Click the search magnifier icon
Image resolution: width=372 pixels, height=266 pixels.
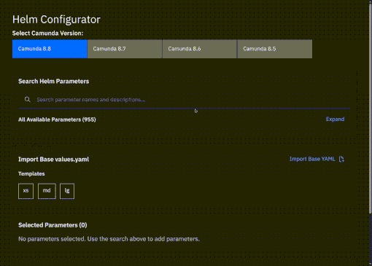[x=28, y=99]
